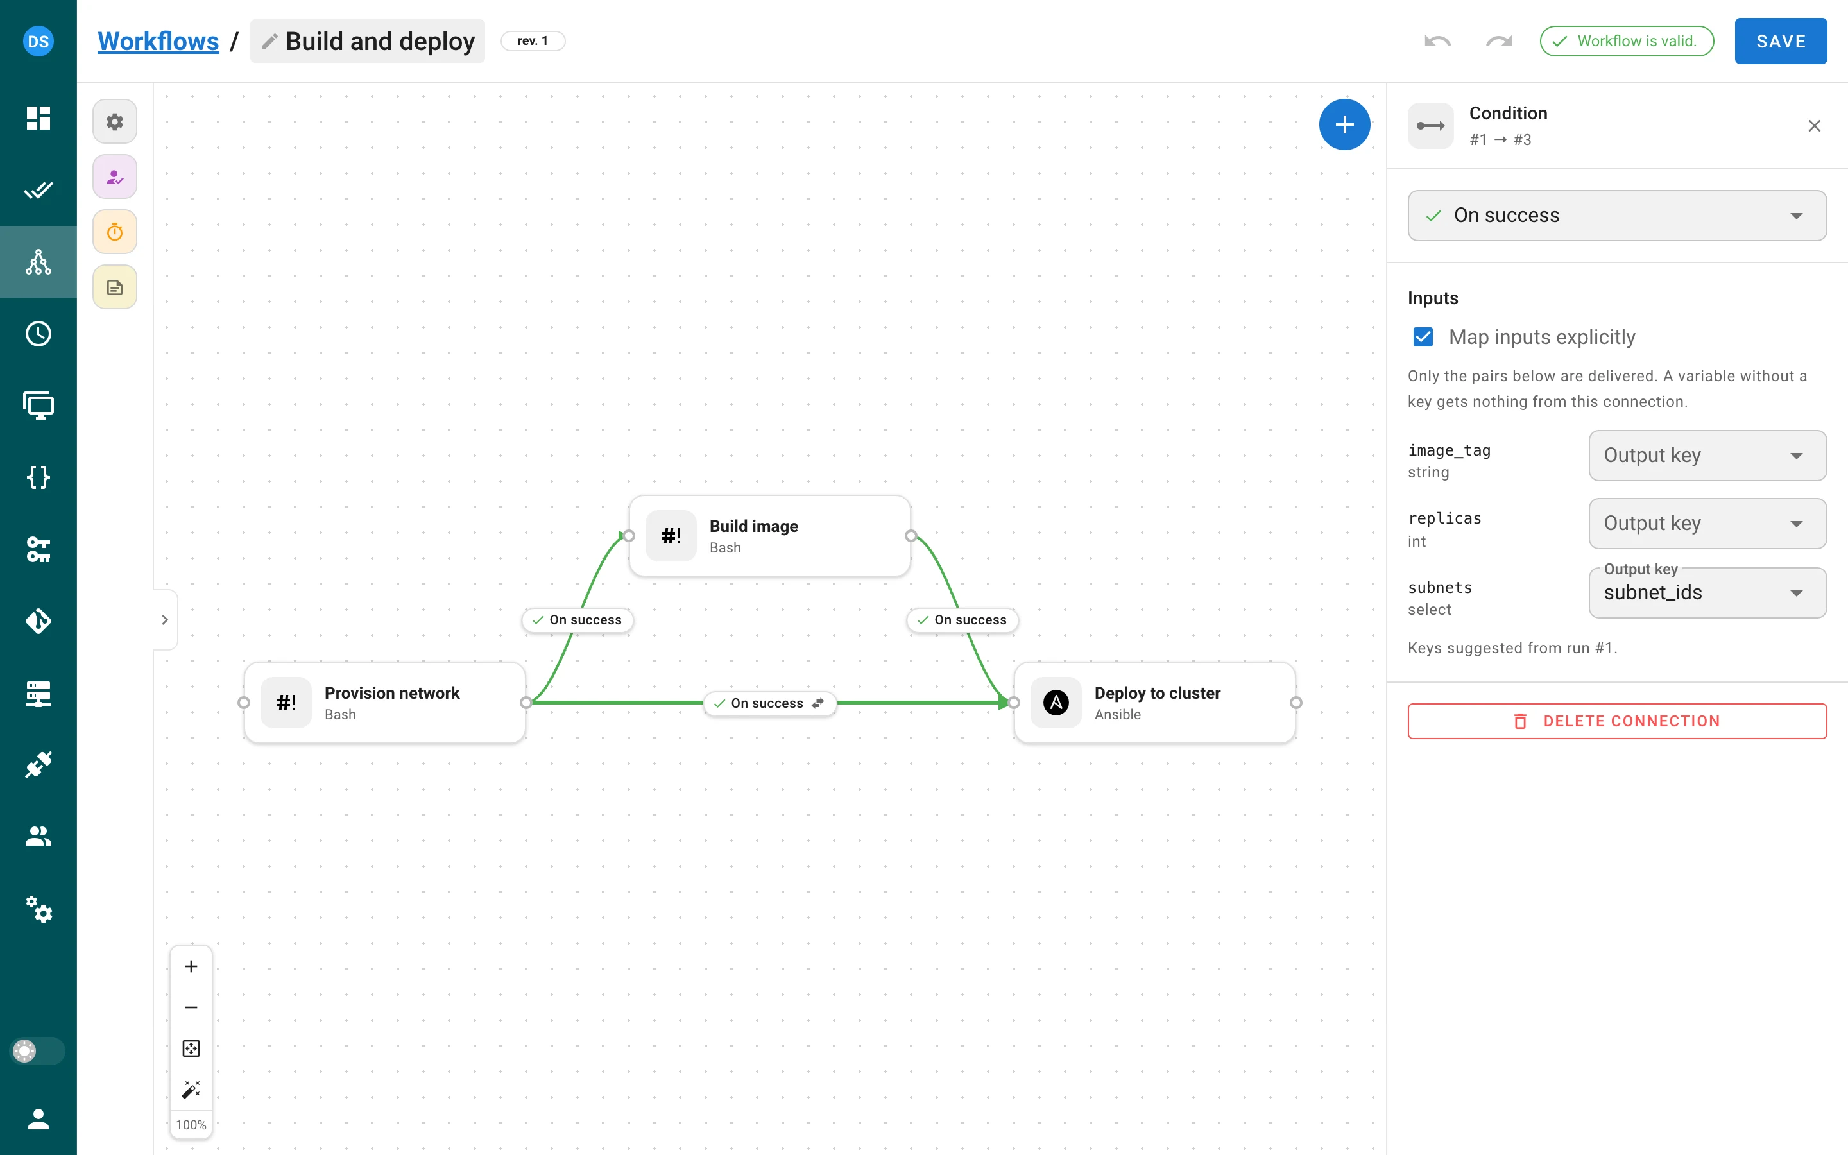
Task: Click DELETE CONNECTION button
Action: pyautogui.click(x=1616, y=721)
